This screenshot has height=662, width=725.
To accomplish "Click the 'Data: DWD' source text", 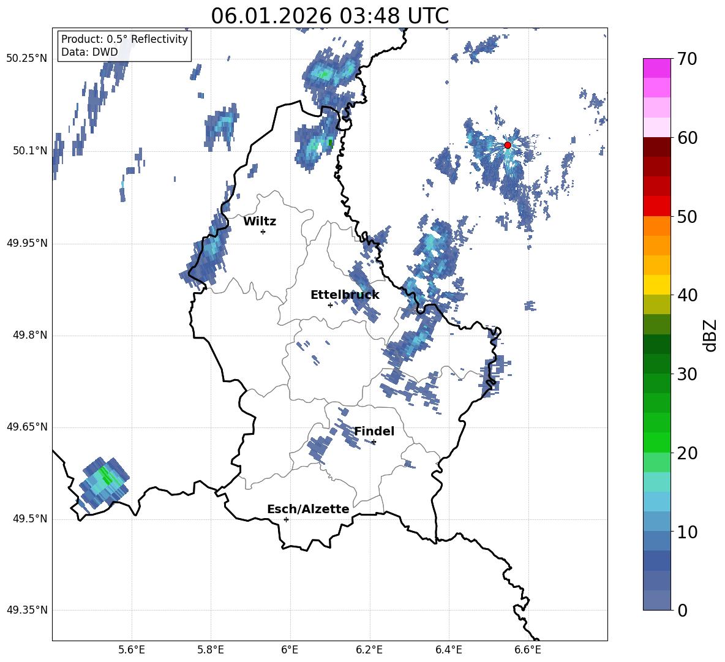I will (89, 52).
